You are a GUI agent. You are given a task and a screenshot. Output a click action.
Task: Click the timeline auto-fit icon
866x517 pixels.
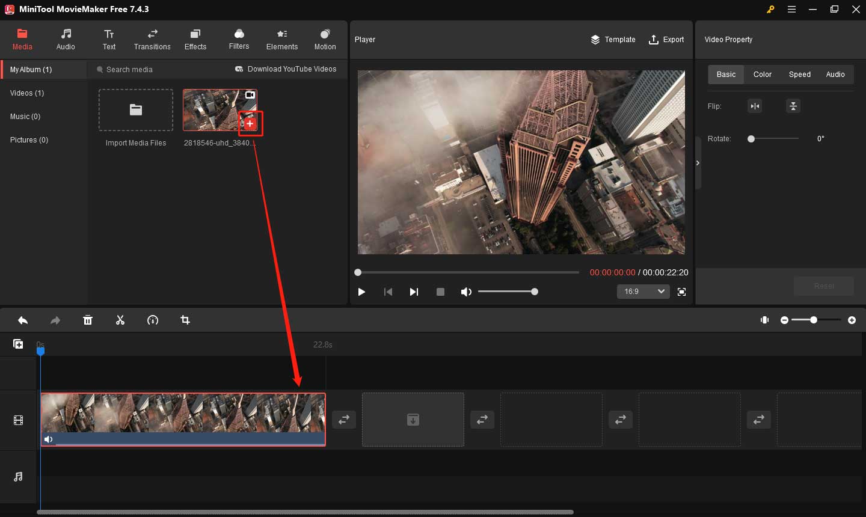pyautogui.click(x=764, y=320)
